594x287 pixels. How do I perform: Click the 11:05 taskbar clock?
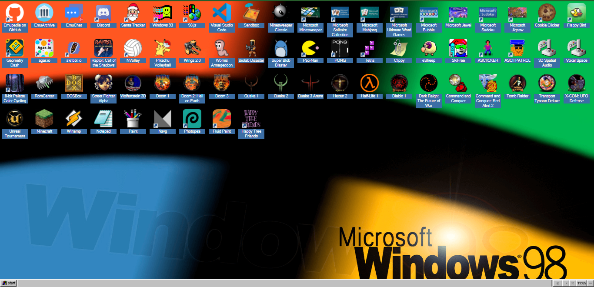pos(581,283)
